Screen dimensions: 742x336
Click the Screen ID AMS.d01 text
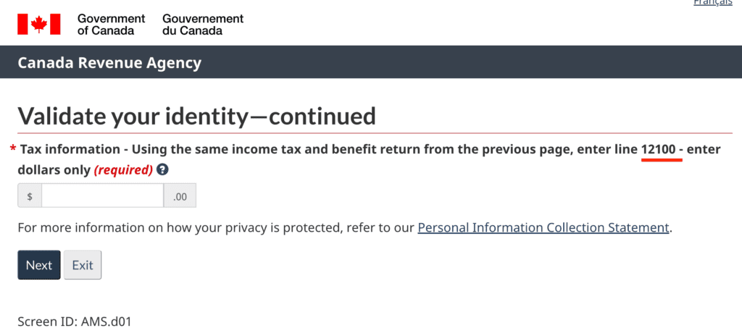pos(75,322)
